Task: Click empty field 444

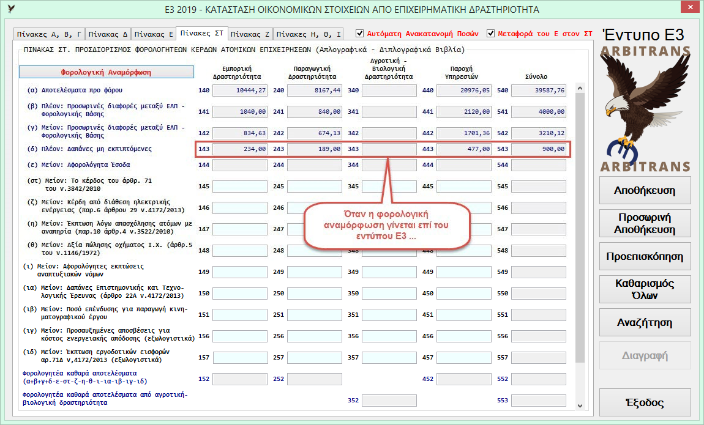Action: [x=464, y=165]
